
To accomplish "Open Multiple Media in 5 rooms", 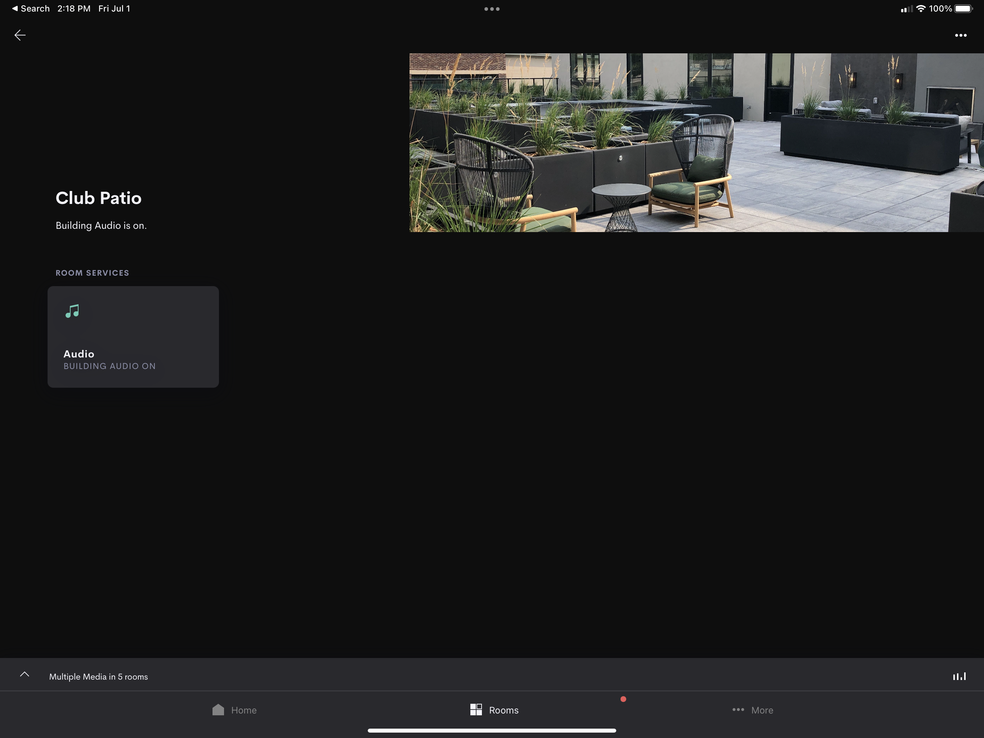I will pos(98,677).
